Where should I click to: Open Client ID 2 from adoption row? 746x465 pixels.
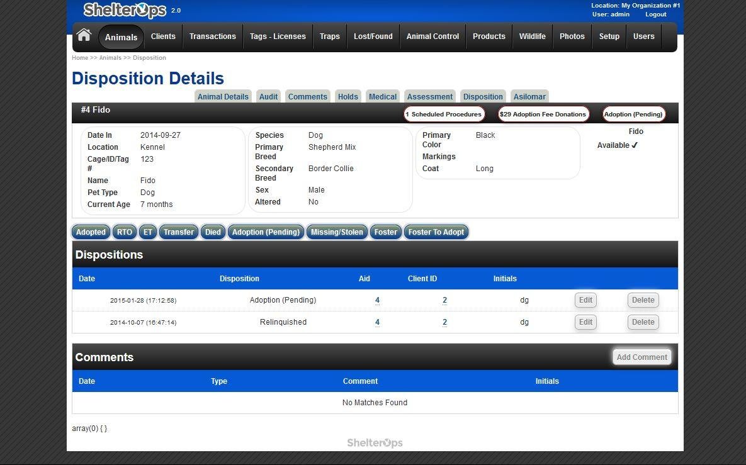[444, 300]
